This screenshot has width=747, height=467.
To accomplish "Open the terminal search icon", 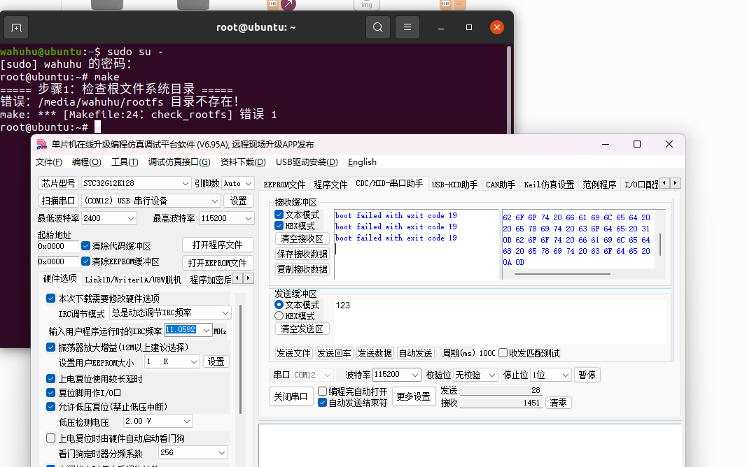I will 377,27.
